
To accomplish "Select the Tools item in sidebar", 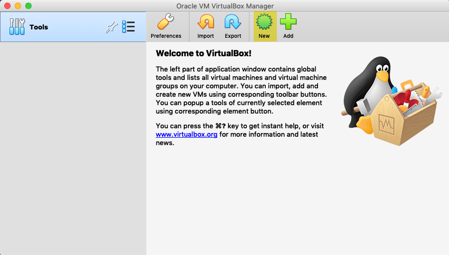I will pos(73,27).
